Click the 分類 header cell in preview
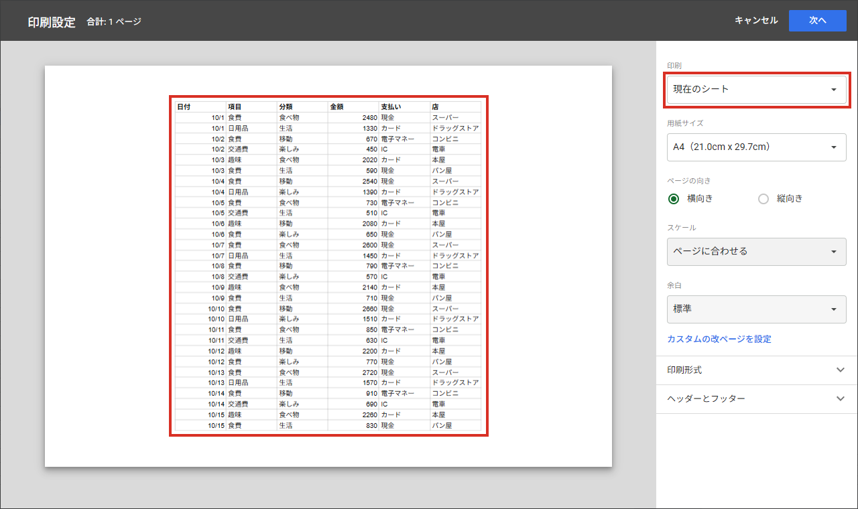The height and width of the screenshot is (509, 858). click(302, 106)
